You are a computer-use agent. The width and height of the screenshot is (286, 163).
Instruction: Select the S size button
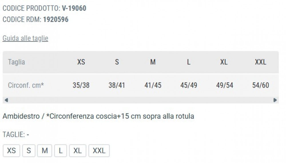point(29,150)
